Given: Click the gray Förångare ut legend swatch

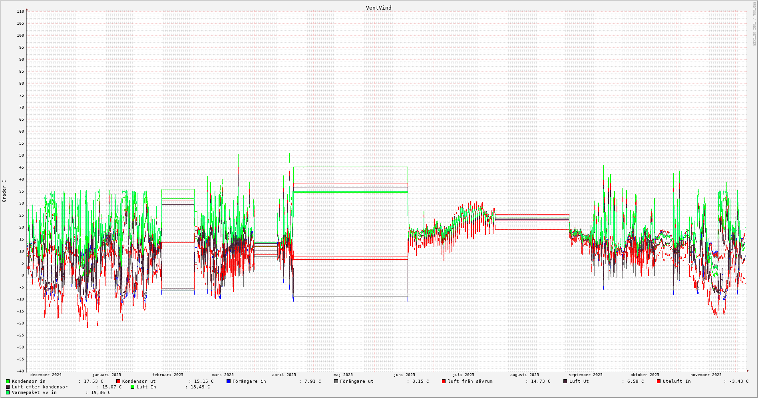Looking at the screenshot, I should coord(336,381).
